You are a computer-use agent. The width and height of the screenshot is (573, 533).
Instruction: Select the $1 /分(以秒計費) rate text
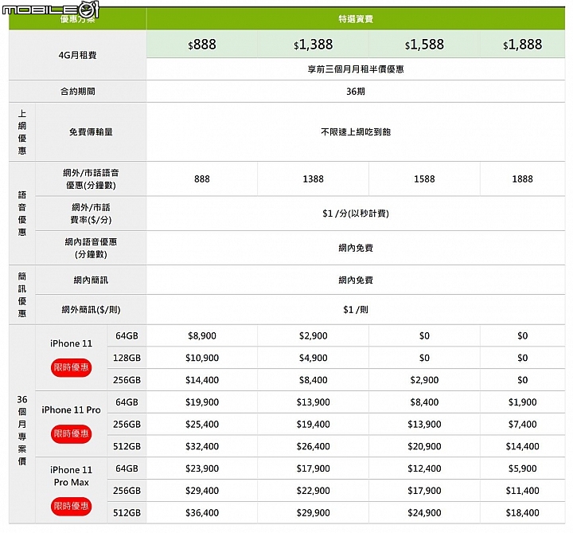coord(356,214)
